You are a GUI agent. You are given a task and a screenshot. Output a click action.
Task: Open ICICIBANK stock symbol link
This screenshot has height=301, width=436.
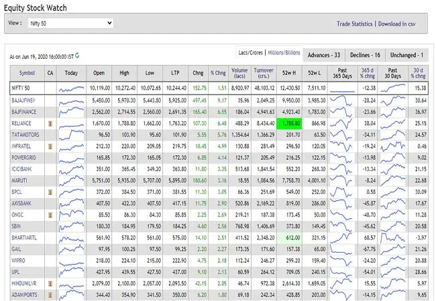tap(21, 169)
